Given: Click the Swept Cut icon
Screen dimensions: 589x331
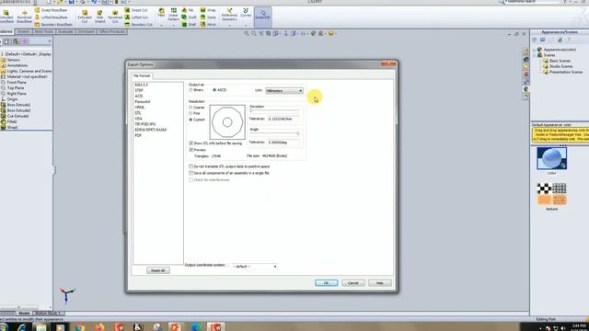Looking at the screenshot, I should click(x=127, y=10).
